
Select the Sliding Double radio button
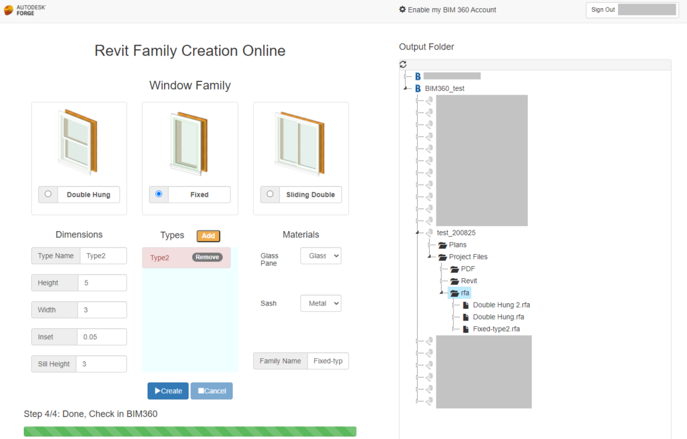point(270,194)
